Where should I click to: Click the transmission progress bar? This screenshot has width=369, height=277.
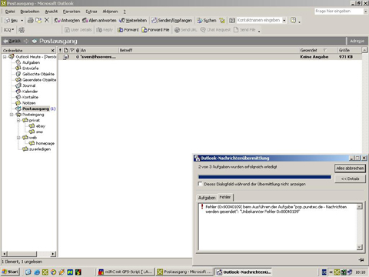click(x=264, y=177)
